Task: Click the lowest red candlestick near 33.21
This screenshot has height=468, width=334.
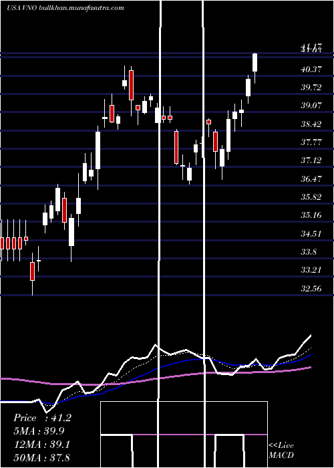Action: tap(32, 271)
